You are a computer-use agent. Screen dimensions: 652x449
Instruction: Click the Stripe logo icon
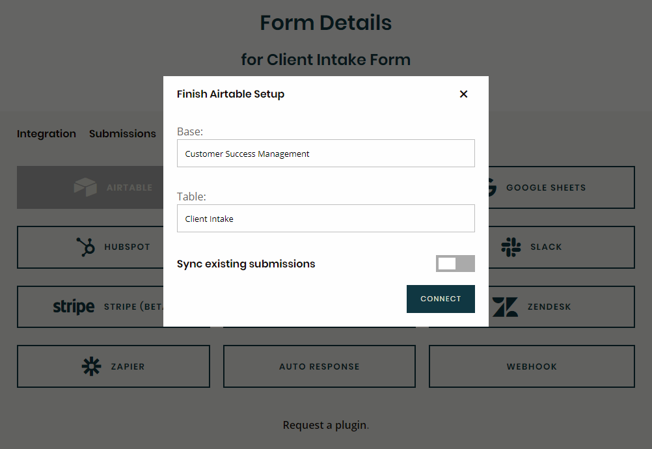coord(74,306)
